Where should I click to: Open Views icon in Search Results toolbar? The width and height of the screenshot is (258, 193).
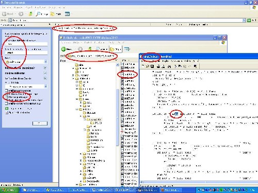point(68,14)
